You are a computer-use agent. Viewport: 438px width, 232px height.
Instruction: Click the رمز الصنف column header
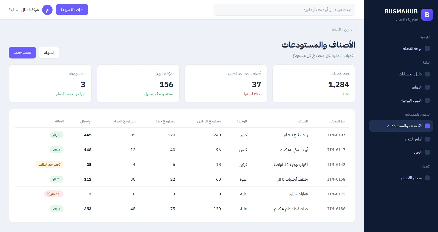tap(337, 121)
